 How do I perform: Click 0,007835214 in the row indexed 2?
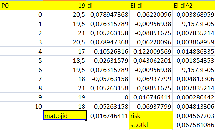pyautogui.click(x=194, y=33)
